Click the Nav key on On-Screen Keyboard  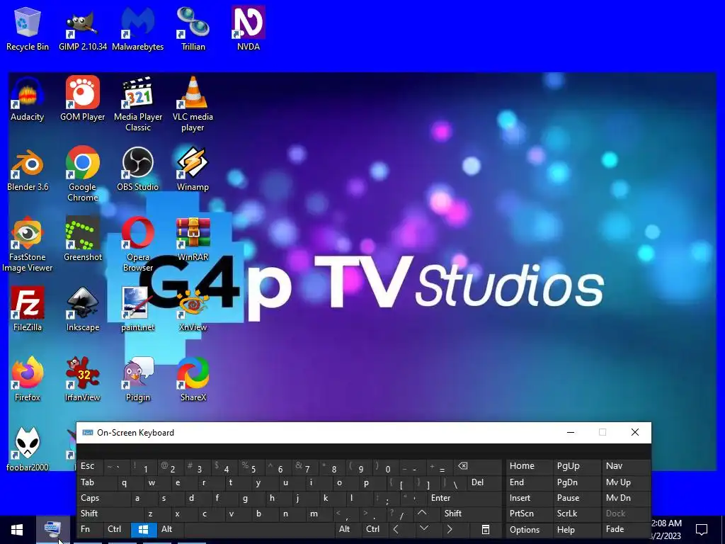coord(624,467)
